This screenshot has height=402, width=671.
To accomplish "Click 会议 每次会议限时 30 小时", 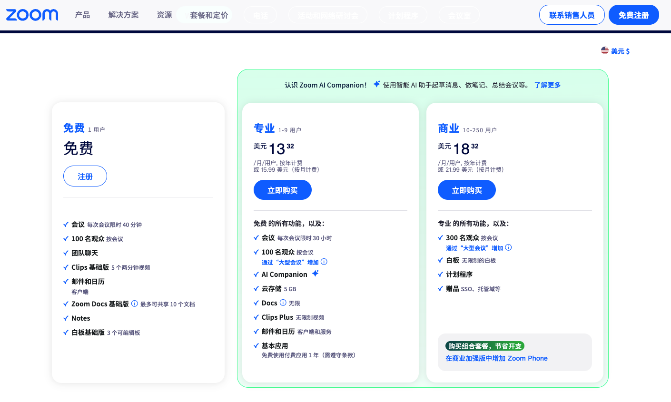I will pos(297,238).
